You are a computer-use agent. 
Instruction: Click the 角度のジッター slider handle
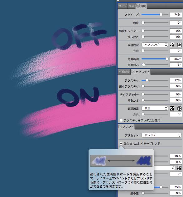pyautogui.click(x=143, y=31)
